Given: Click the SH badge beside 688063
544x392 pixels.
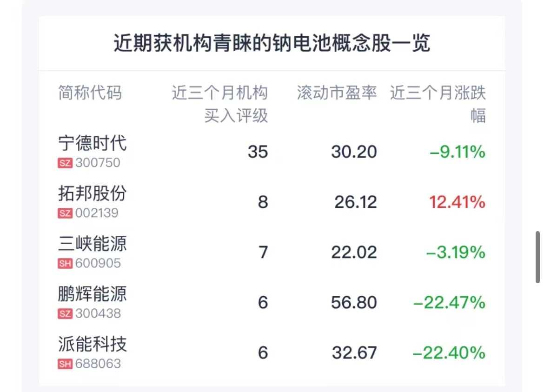Looking at the screenshot, I should (x=65, y=364).
